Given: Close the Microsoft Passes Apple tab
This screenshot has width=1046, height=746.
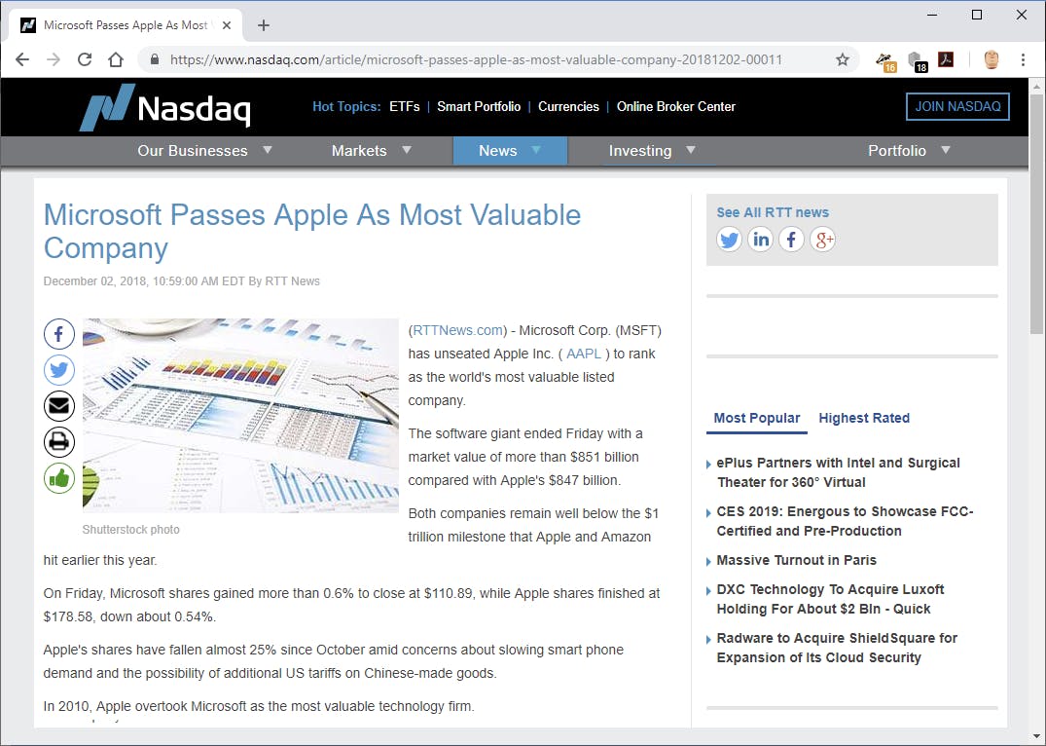Looking at the screenshot, I should click(x=227, y=25).
